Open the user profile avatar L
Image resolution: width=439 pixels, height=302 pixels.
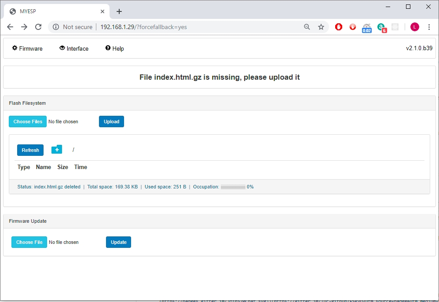pyautogui.click(x=414, y=27)
